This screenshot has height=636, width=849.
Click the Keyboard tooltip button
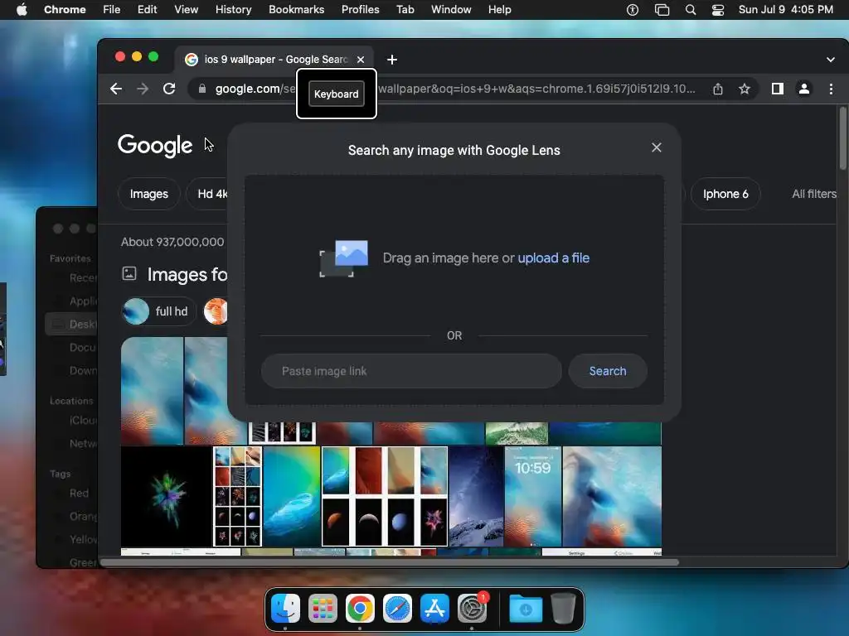click(337, 94)
